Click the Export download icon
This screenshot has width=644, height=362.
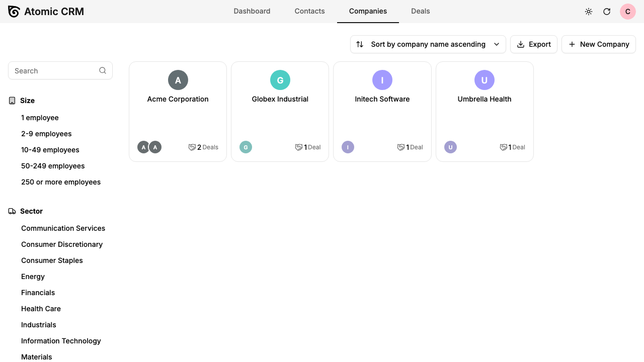(521, 44)
